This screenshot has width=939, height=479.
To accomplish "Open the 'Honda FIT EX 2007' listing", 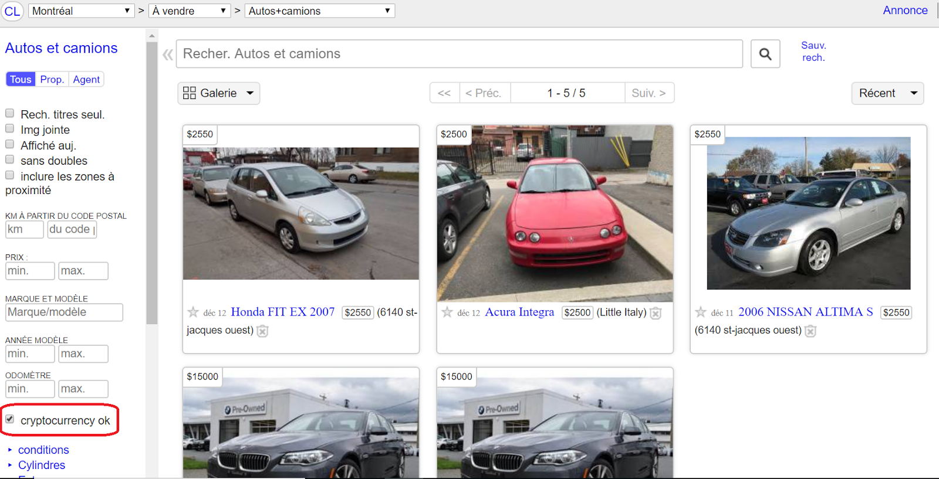I will point(283,312).
